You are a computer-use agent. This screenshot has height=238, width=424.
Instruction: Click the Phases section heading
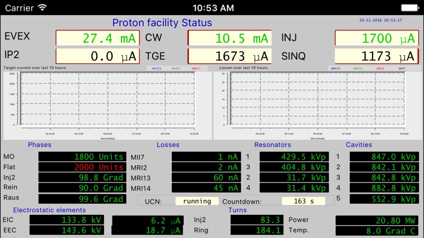click(40, 144)
